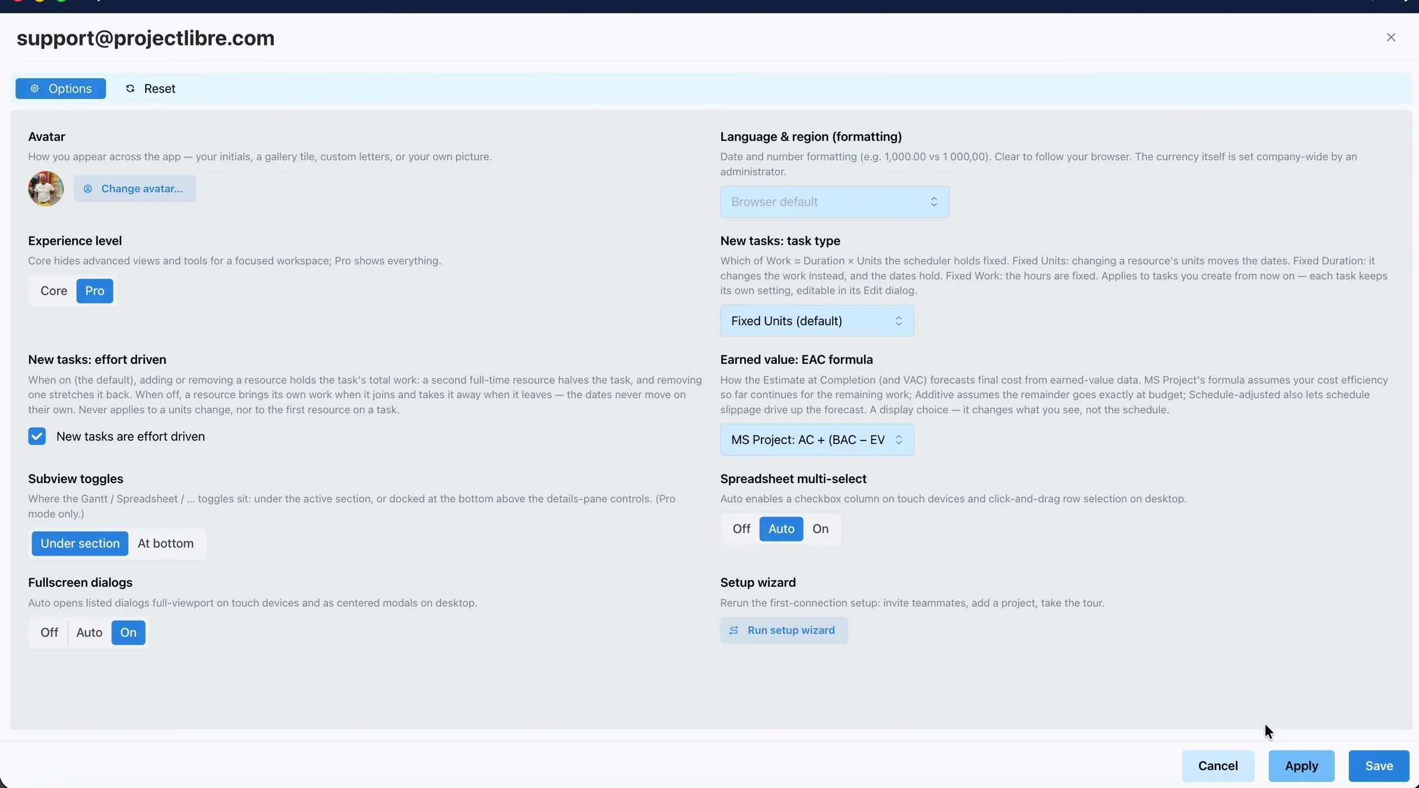Viewport: 1419px width, 788px height.
Task: Click the Avatar section heading
Action: (47, 137)
